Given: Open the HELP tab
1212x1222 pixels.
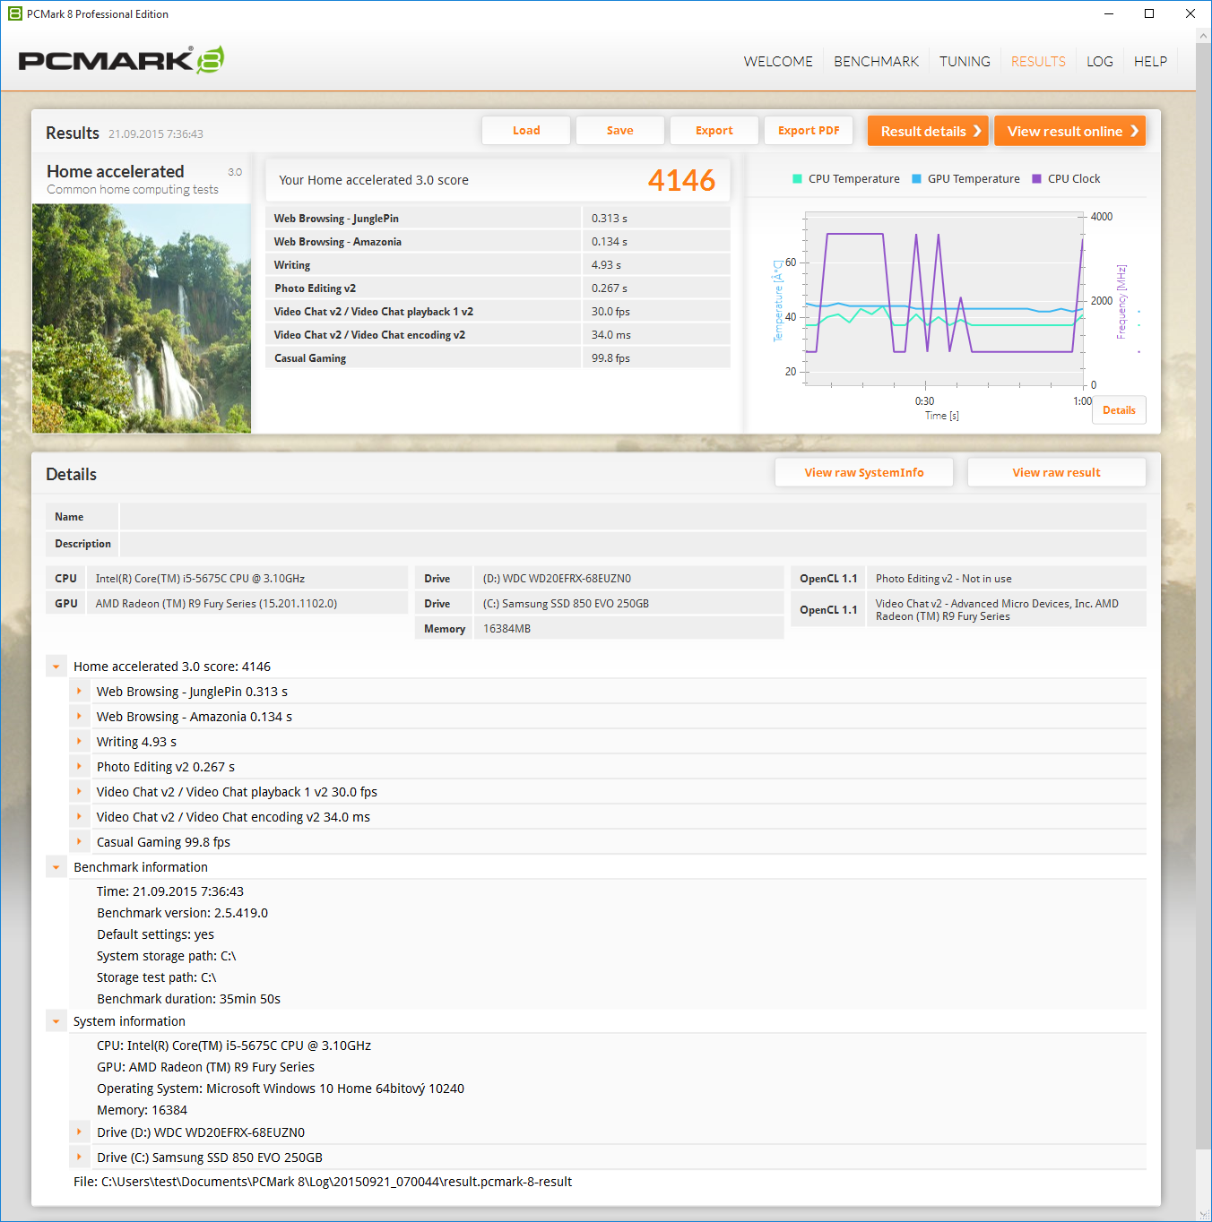Looking at the screenshot, I should (x=1150, y=61).
